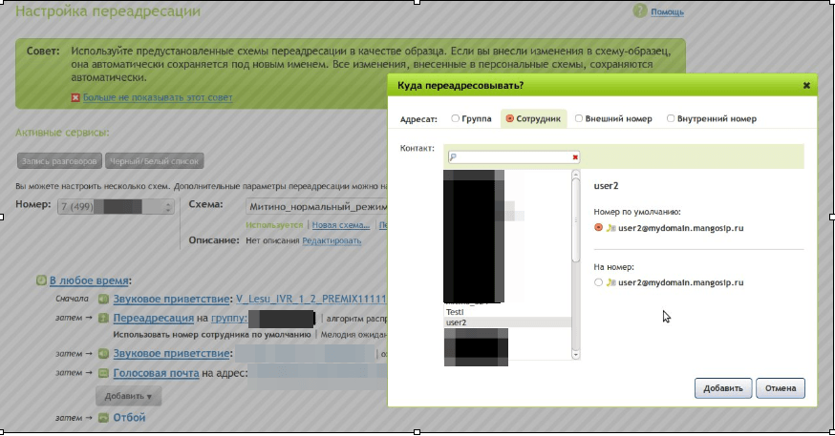The width and height of the screenshot is (835, 436).
Task: Click SIP icon beside default number address
Action: tap(610, 228)
